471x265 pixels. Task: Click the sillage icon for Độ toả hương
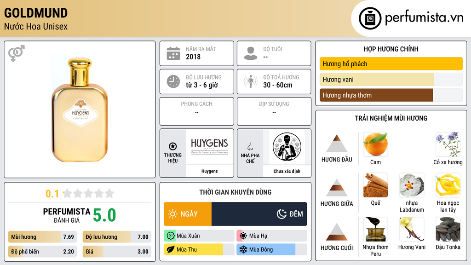tap(251, 81)
